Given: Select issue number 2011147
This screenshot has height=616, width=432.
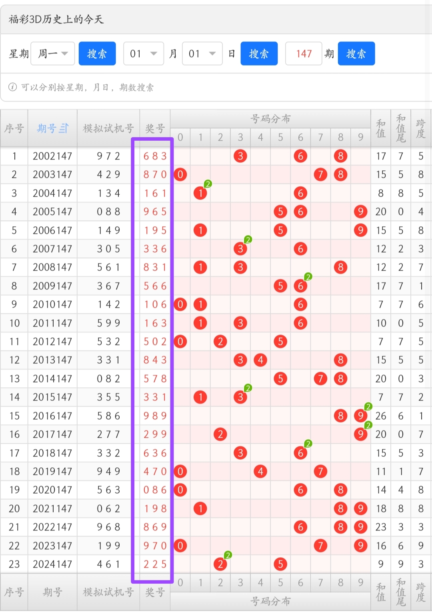Looking at the screenshot, I should (x=52, y=323).
